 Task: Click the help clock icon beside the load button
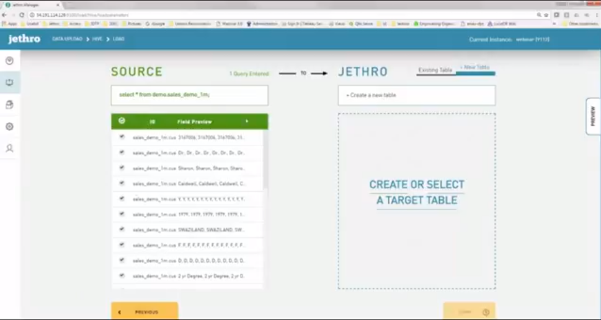(x=486, y=312)
